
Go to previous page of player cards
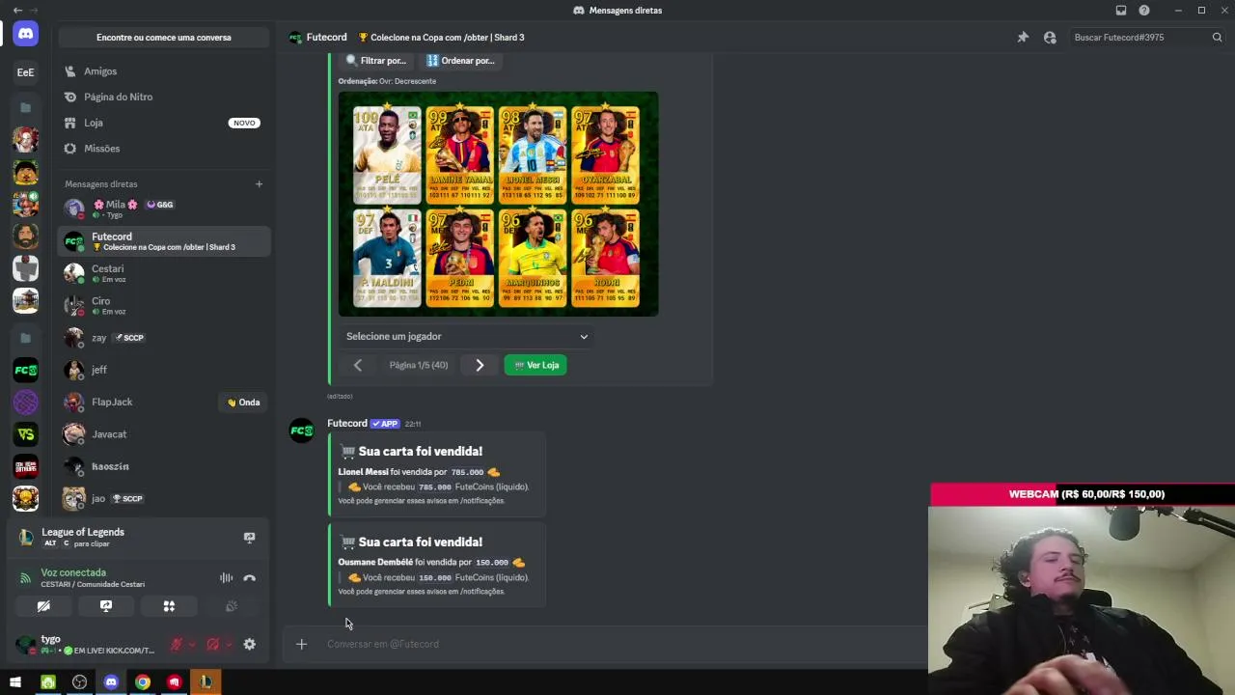click(358, 365)
